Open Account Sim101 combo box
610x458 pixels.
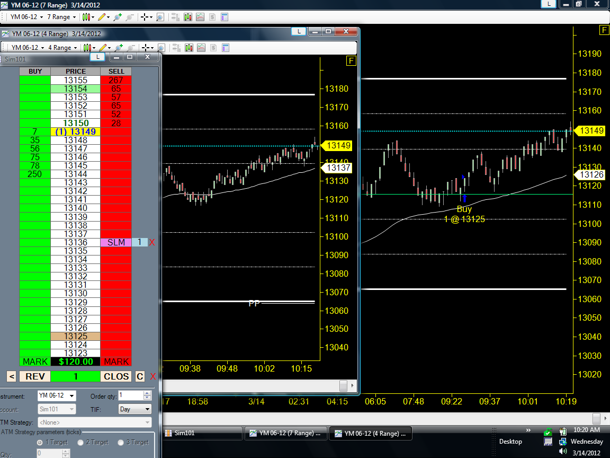[x=57, y=409]
